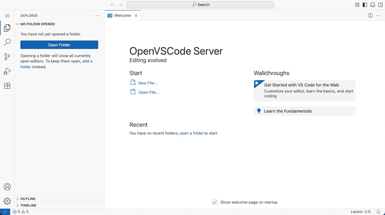Split the editor to the right
The image size is (385, 215).
tap(371, 16)
